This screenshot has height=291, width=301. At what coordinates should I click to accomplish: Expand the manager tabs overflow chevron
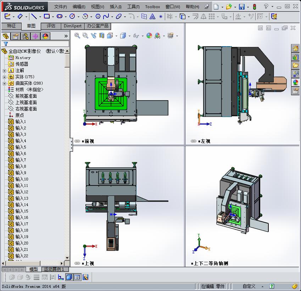point(66,36)
